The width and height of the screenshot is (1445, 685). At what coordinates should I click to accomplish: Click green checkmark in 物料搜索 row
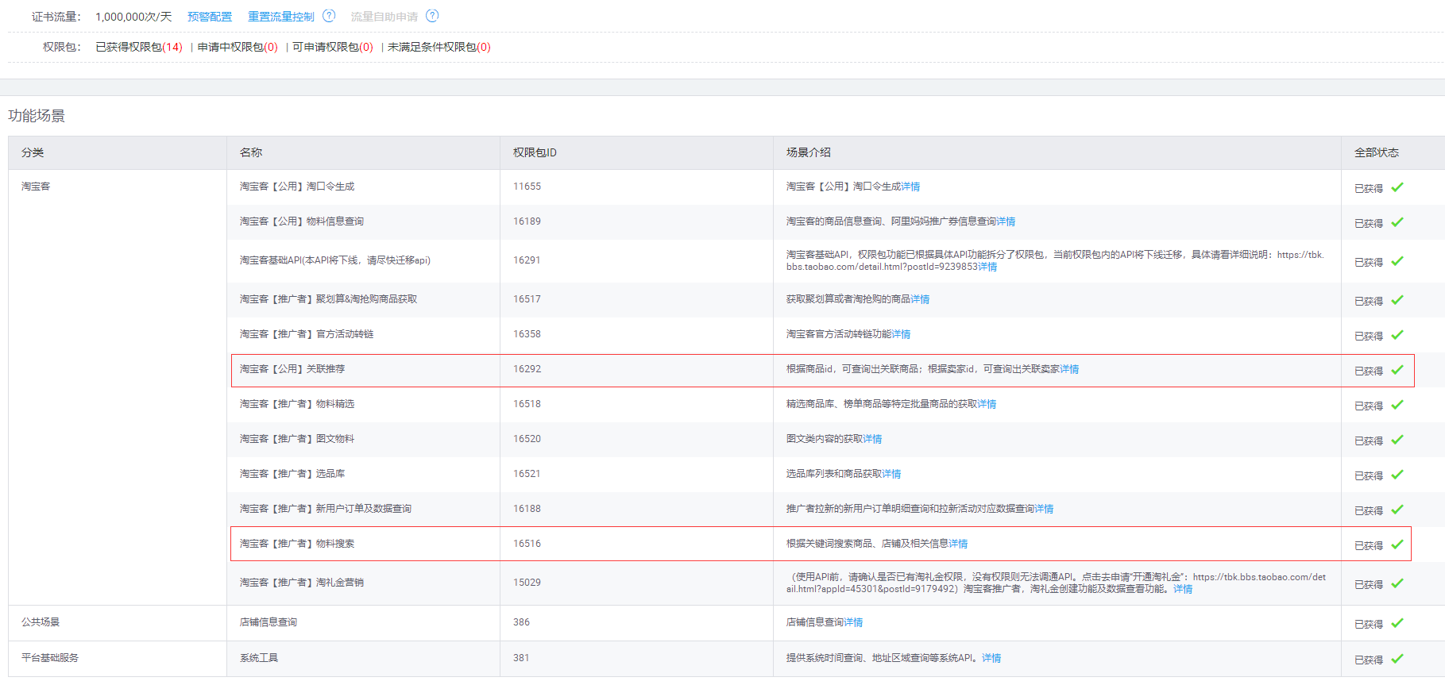[x=1397, y=545]
